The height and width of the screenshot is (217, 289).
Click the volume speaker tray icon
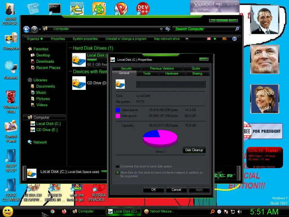[x=240, y=212]
